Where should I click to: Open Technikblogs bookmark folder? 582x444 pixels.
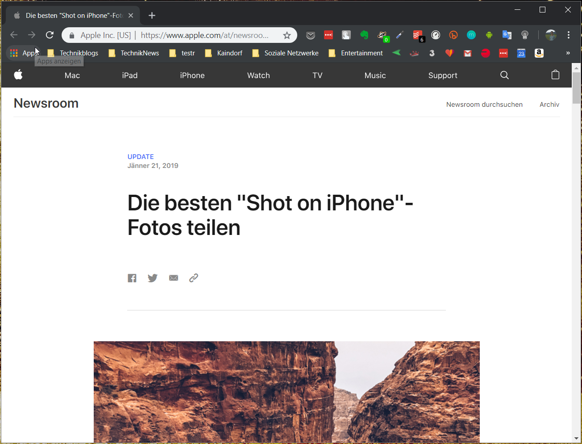(x=72, y=53)
